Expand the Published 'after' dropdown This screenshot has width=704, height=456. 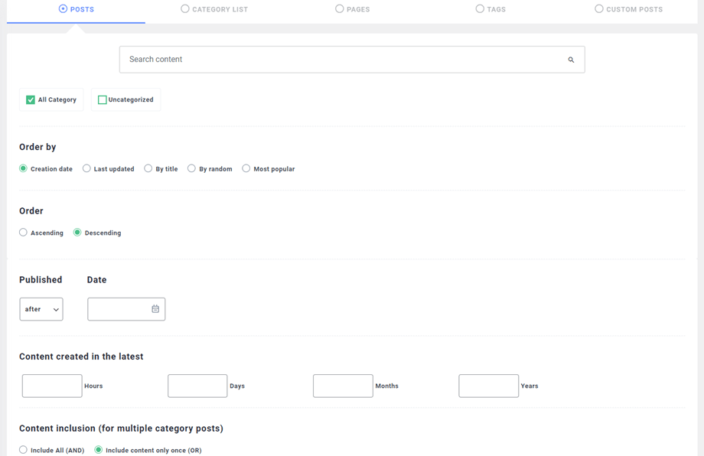[x=41, y=309]
